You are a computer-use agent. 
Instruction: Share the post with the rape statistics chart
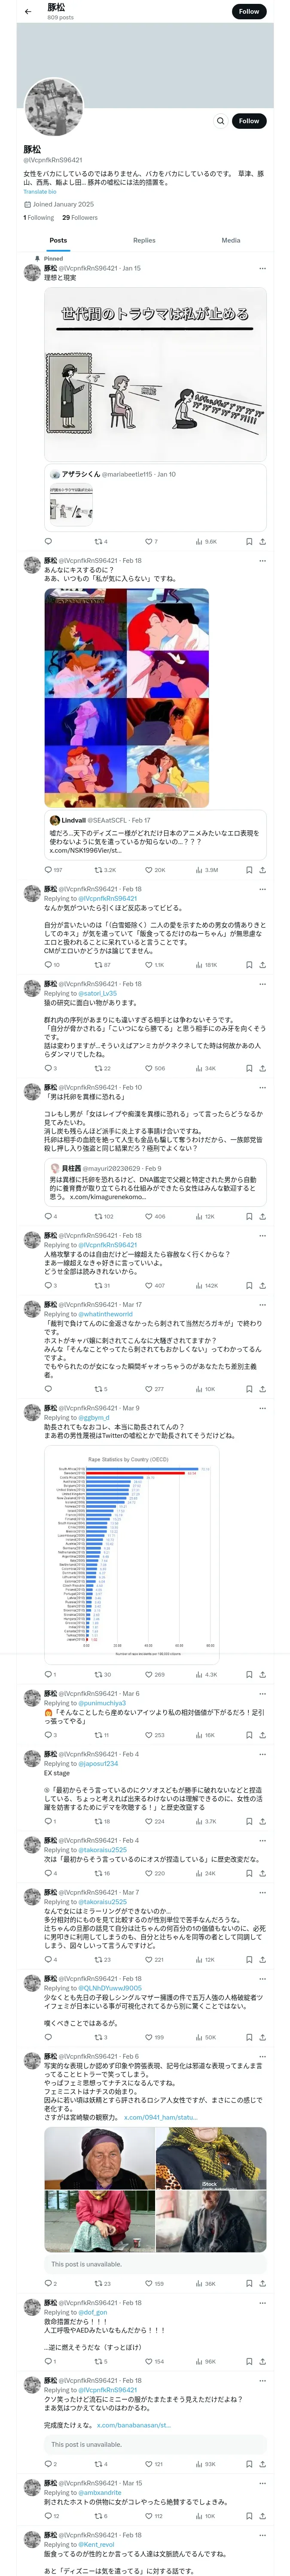click(x=262, y=1674)
